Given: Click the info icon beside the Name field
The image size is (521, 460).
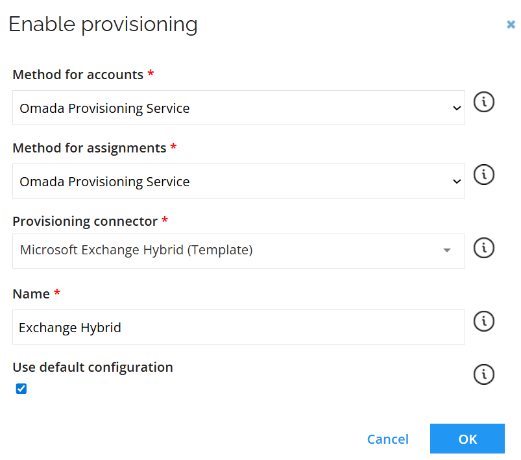Looking at the screenshot, I should (x=483, y=321).
